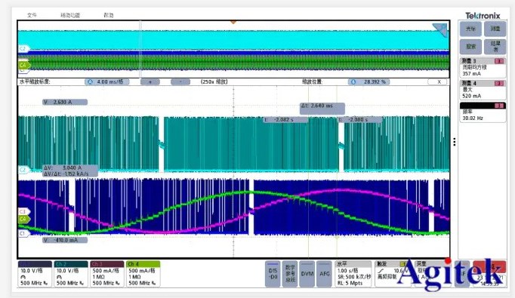Click the zoom-out minus button

[180, 81]
